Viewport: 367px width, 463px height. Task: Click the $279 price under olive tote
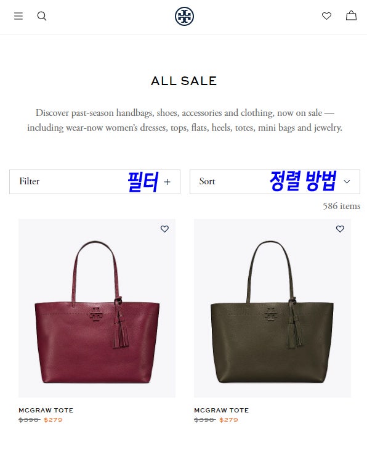[228, 420]
